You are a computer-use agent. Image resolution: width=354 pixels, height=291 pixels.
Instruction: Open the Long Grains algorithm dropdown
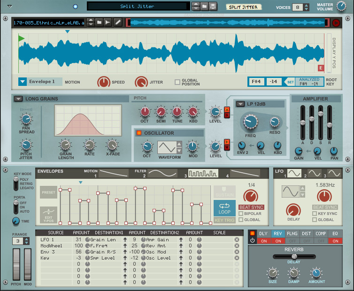(18, 99)
